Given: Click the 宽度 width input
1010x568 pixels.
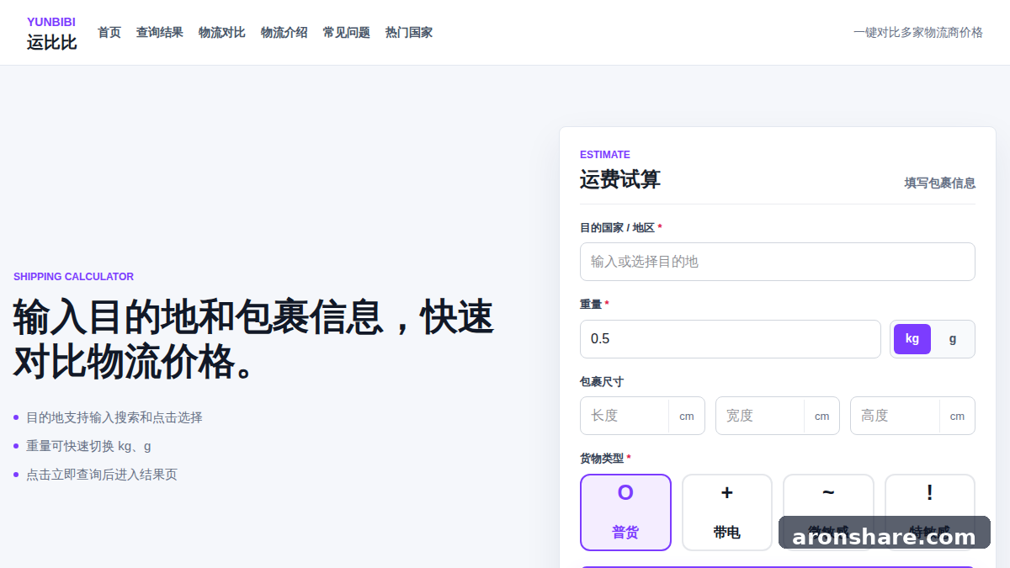Looking at the screenshot, I should [x=760, y=416].
